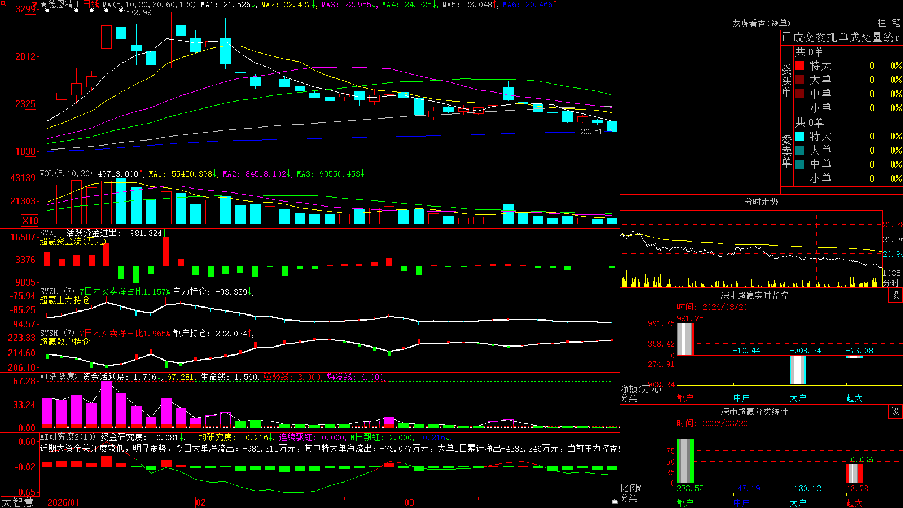This screenshot has height=508, width=903.
Task: Click the 日线 period label
Action: click(x=91, y=5)
